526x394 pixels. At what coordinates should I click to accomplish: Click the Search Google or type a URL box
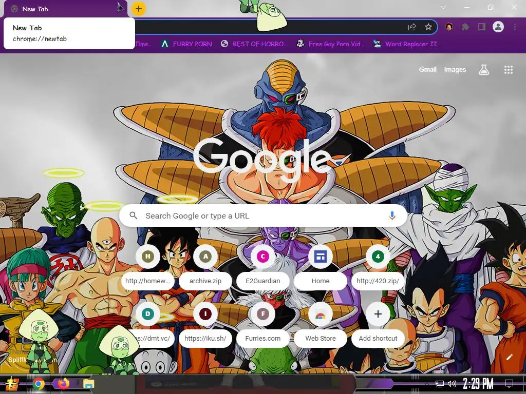[x=264, y=216]
